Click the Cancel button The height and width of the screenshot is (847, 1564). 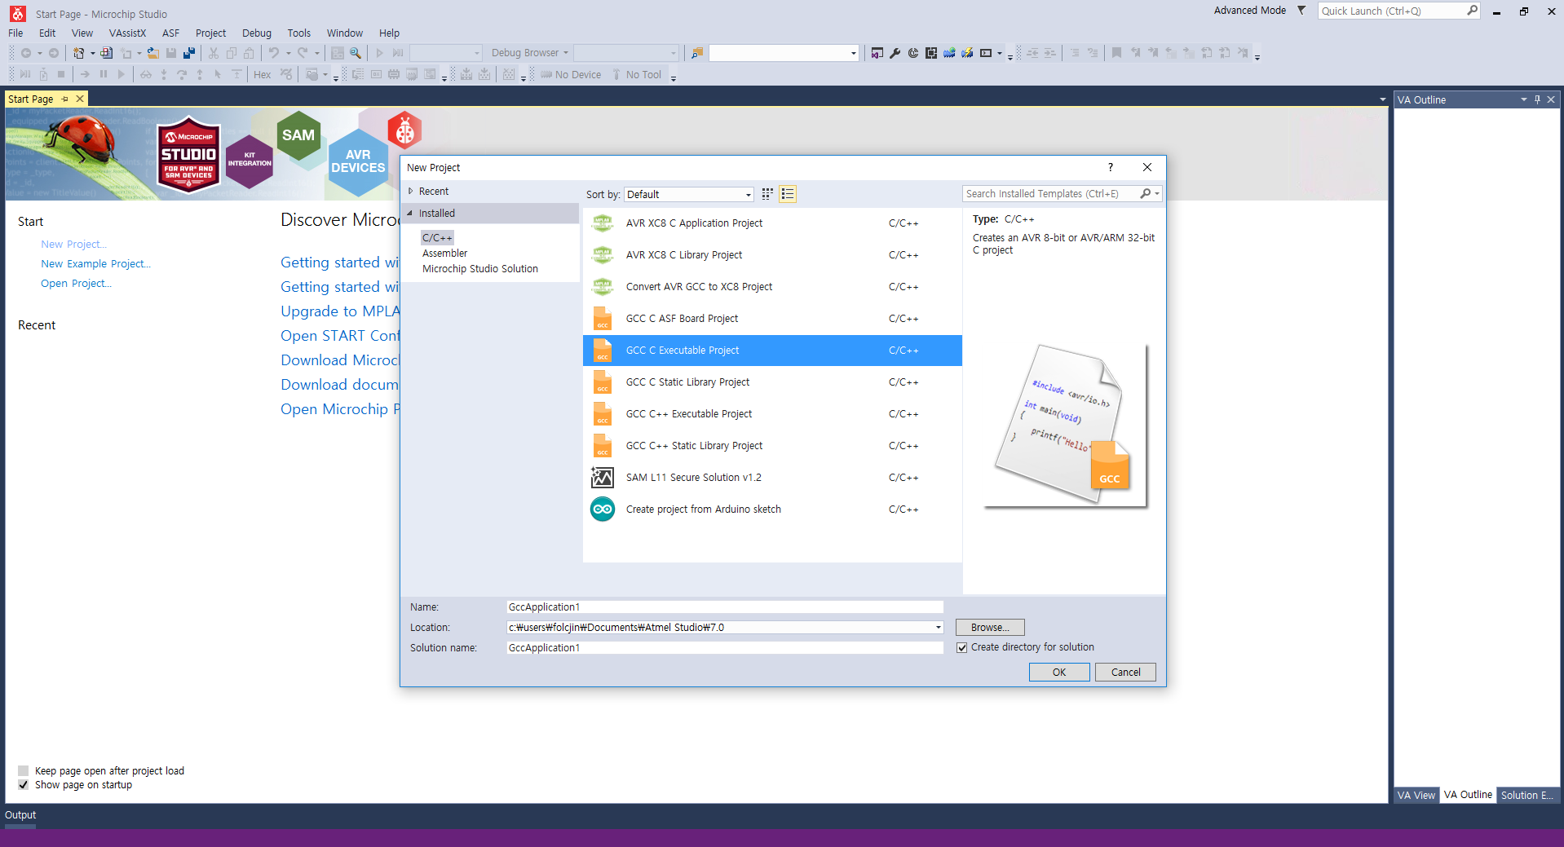click(x=1125, y=673)
